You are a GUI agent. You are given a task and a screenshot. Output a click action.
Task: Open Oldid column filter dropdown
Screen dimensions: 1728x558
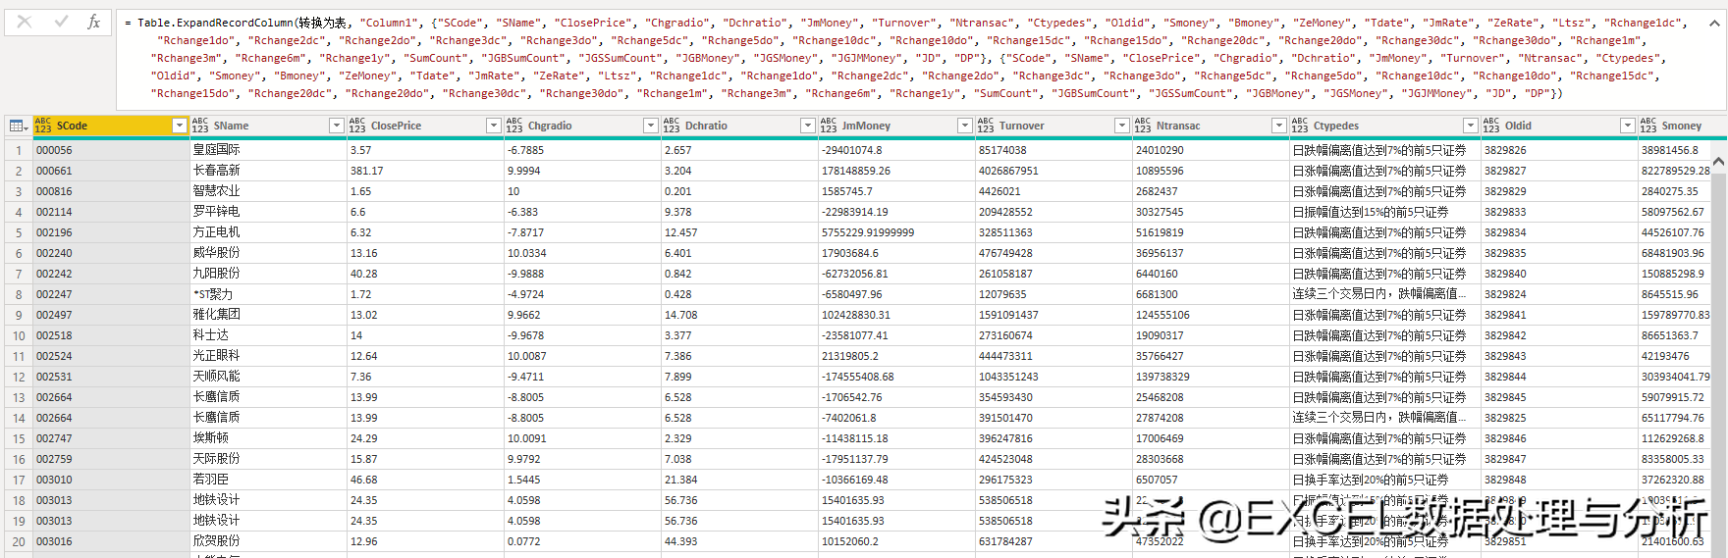(1628, 126)
